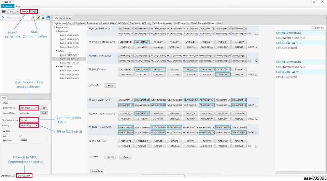Switch to the Script editor tab
This screenshot has width=327, height=181.
[x=66, y=18]
